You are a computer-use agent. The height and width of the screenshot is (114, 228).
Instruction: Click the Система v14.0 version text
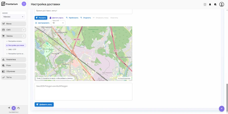pos(13,112)
